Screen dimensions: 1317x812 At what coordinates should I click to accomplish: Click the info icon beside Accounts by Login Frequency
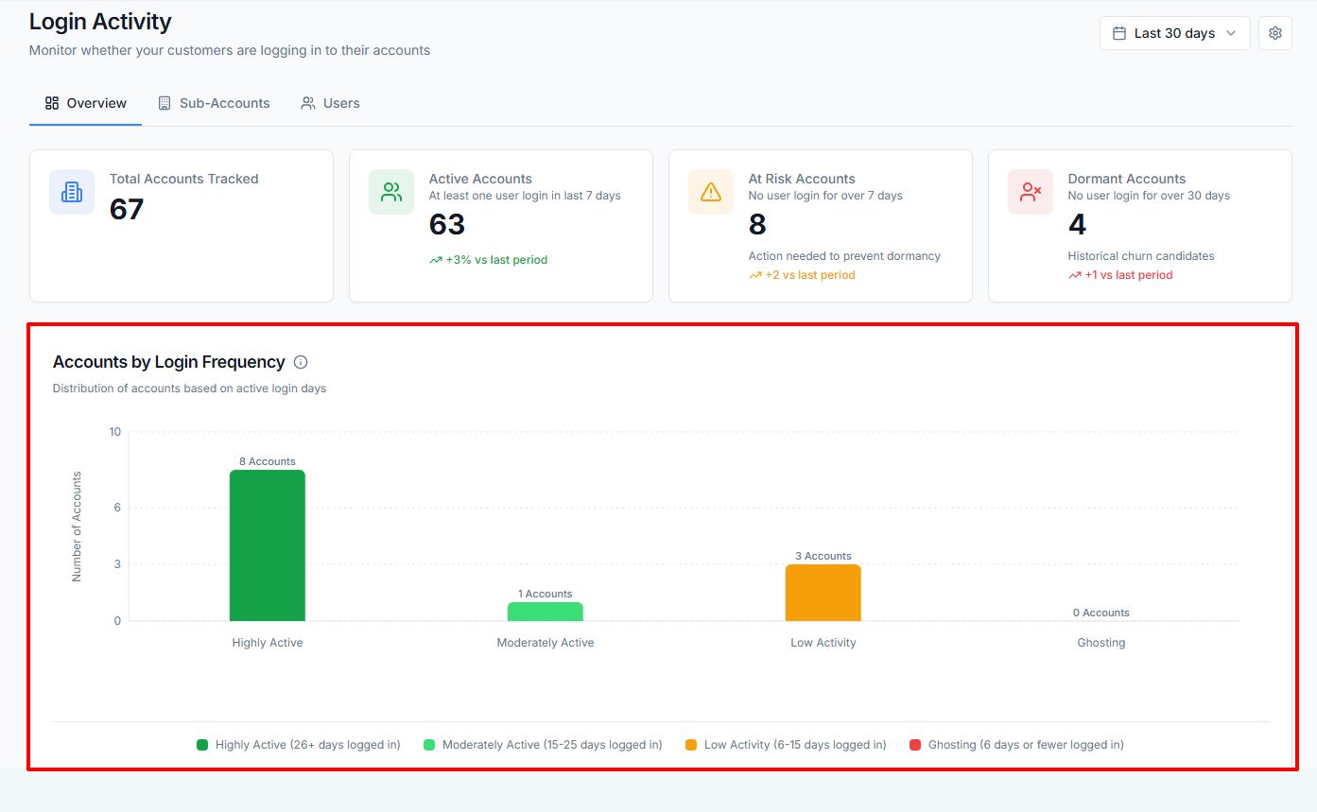point(301,362)
